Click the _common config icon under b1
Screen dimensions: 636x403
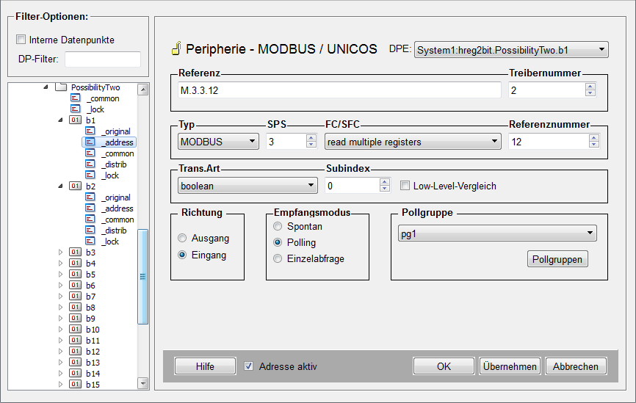90,153
